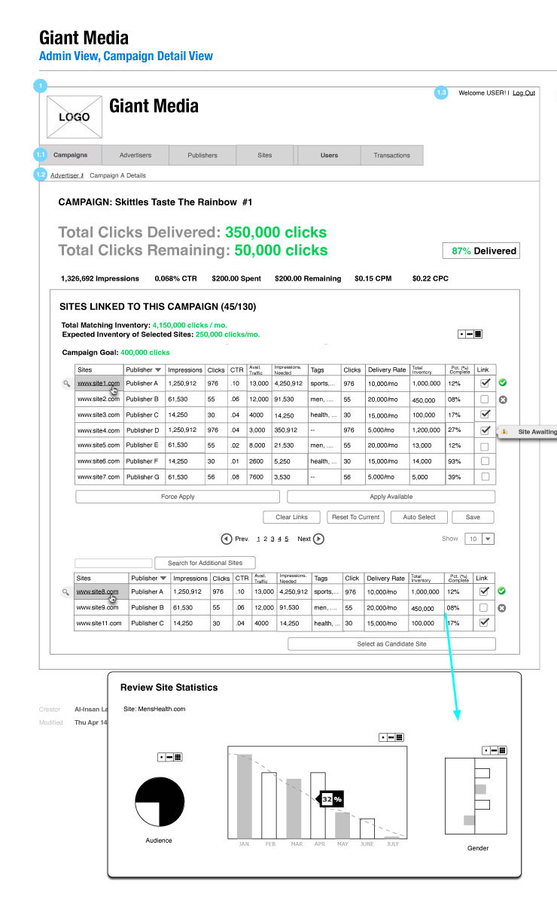Image resolution: width=557 pixels, height=921 pixels.
Task: Open Publisher column dropdown in upper sites table
Action: point(158,370)
